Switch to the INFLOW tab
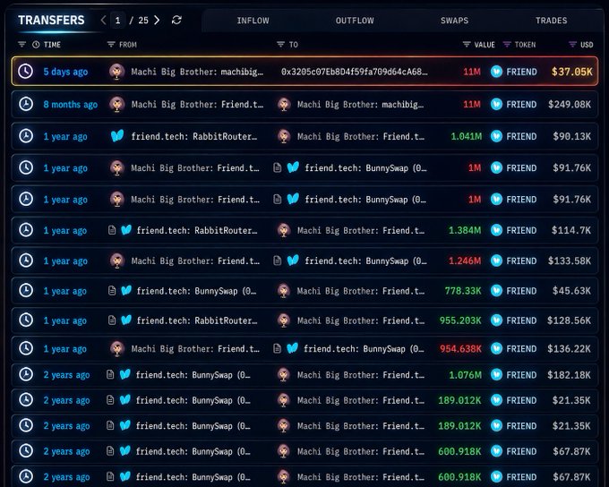This screenshot has width=609, height=487. pos(253,21)
